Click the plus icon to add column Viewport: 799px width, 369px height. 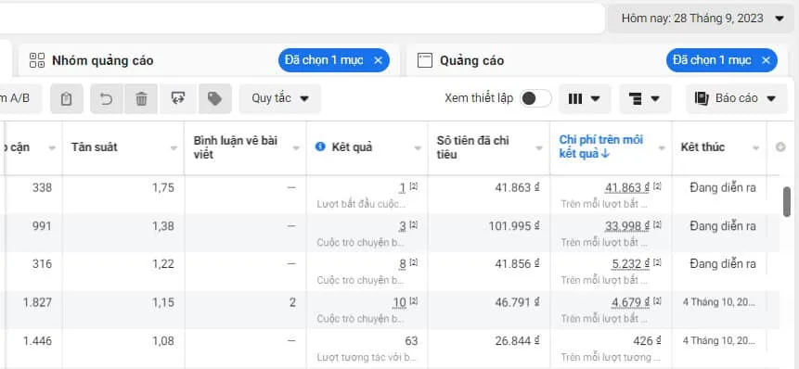pyautogui.click(x=780, y=147)
